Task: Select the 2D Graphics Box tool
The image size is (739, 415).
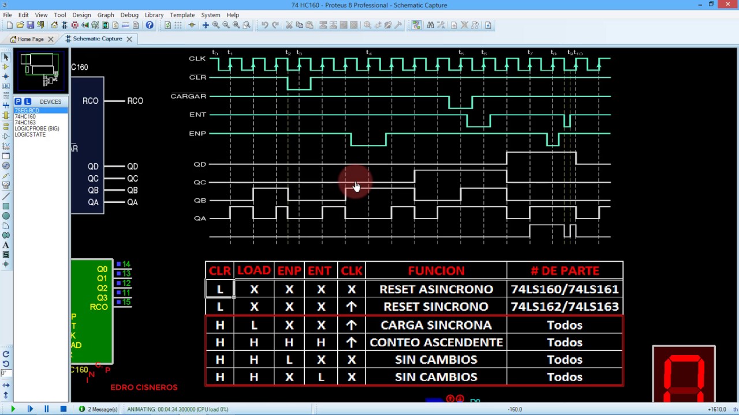Action: (x=6, y=206)
